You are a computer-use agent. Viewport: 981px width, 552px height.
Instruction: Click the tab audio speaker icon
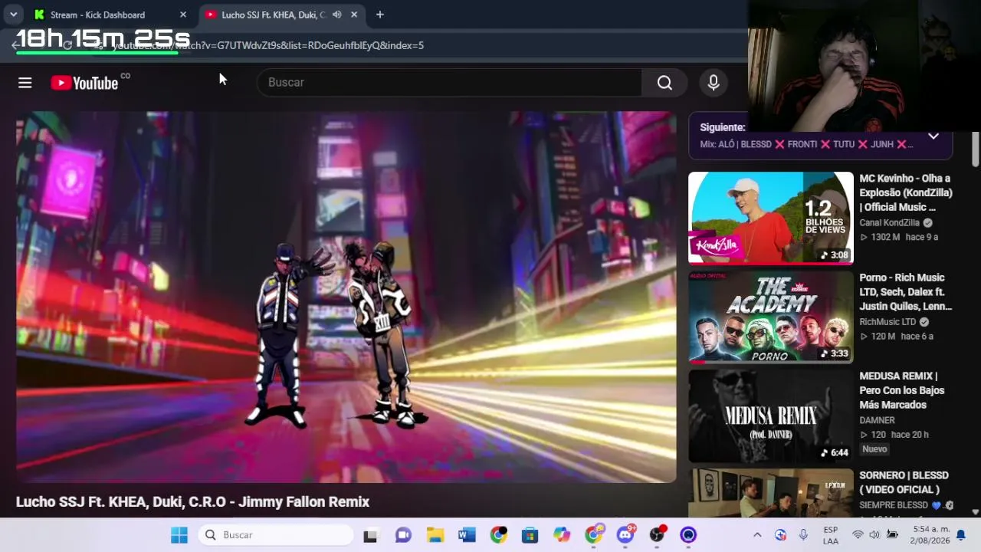(x=336, y=15)
